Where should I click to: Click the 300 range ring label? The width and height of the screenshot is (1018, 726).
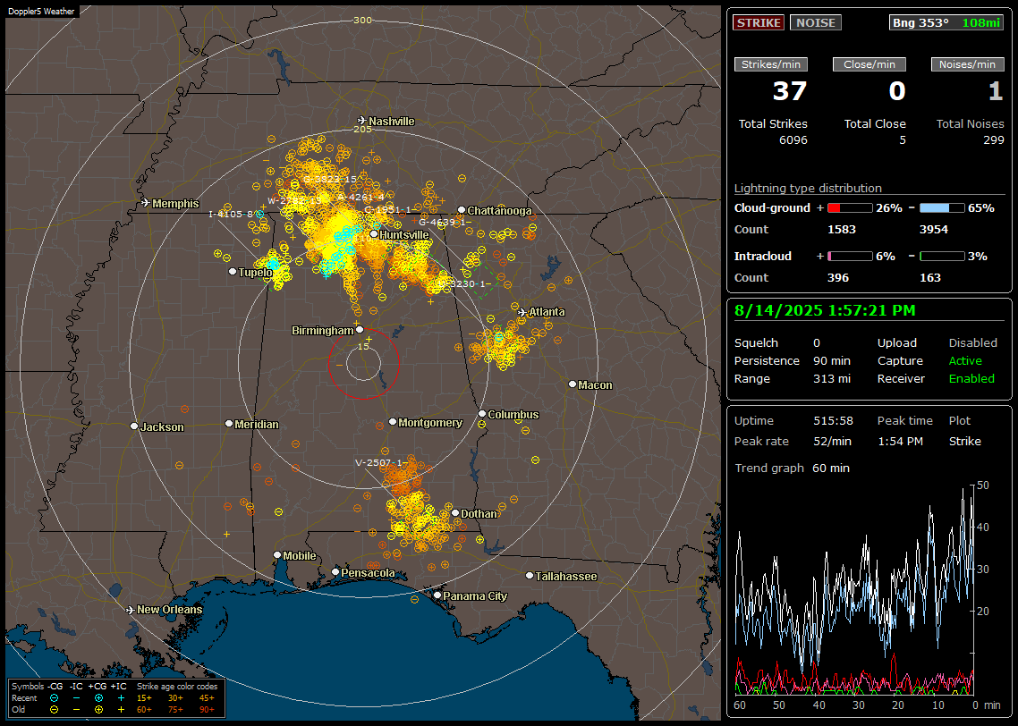point(362,20)
